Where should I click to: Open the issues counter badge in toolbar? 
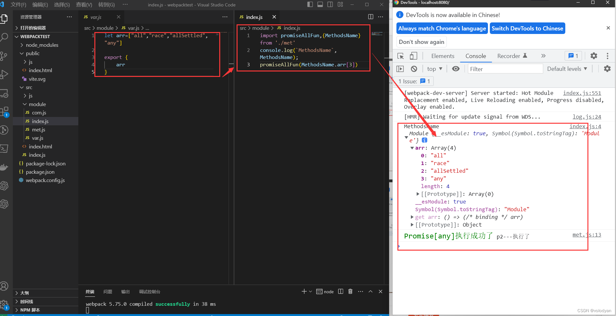[573, 56]
